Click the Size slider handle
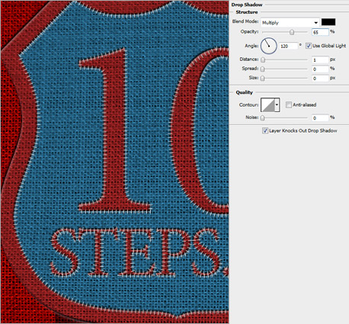The image size is (349, 324). coord(263,79)
